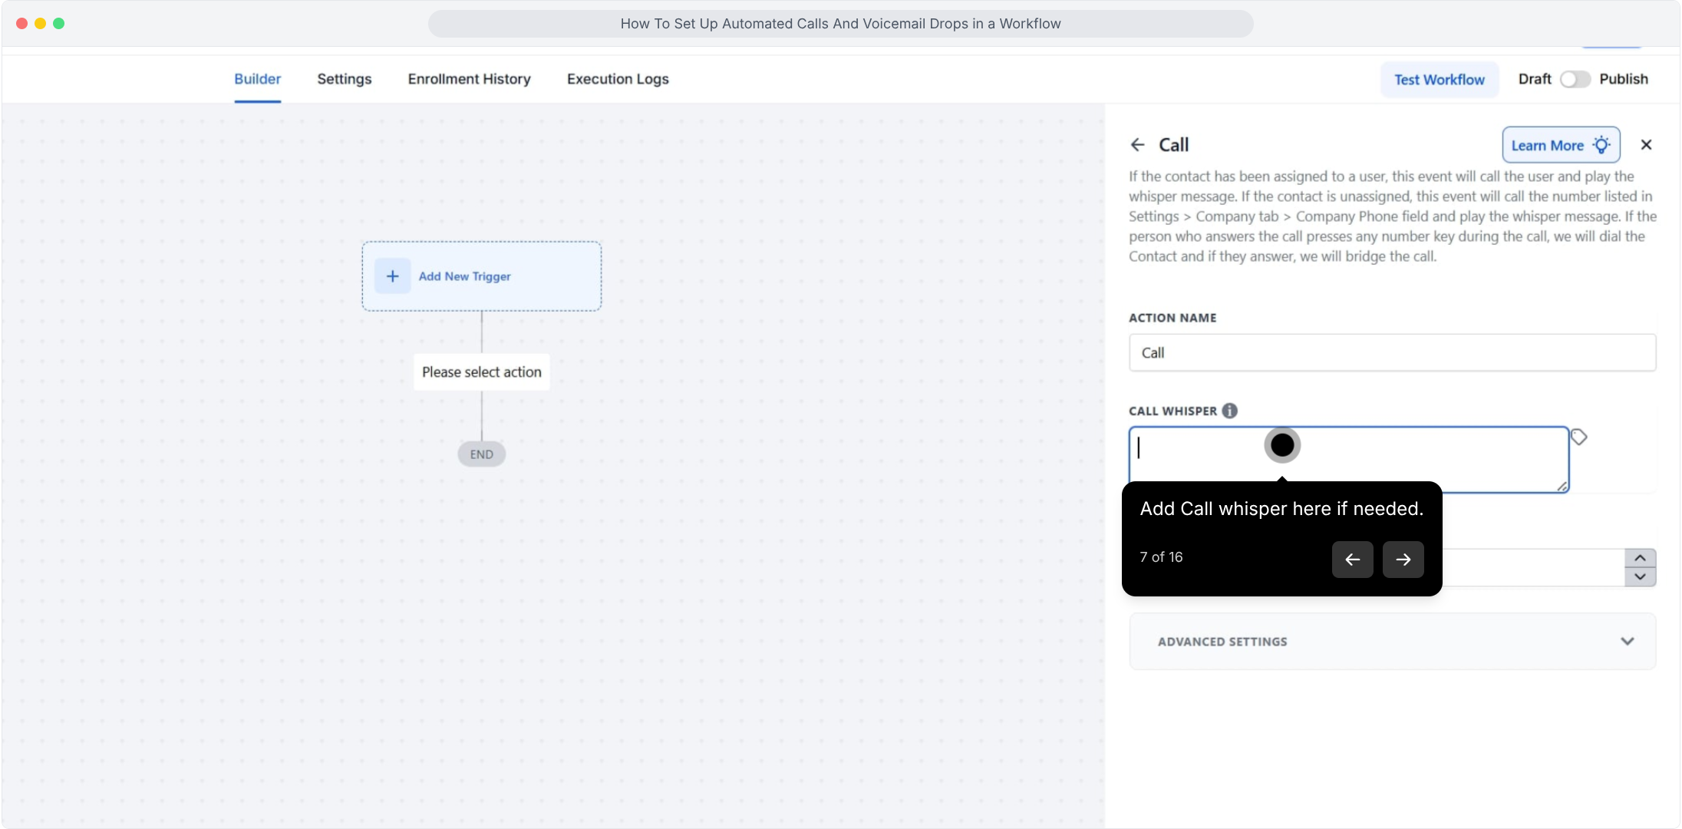This screenshot has height=829, width=1682.
Task: Go to next tour step arrow
Action: pos(1403,559)
